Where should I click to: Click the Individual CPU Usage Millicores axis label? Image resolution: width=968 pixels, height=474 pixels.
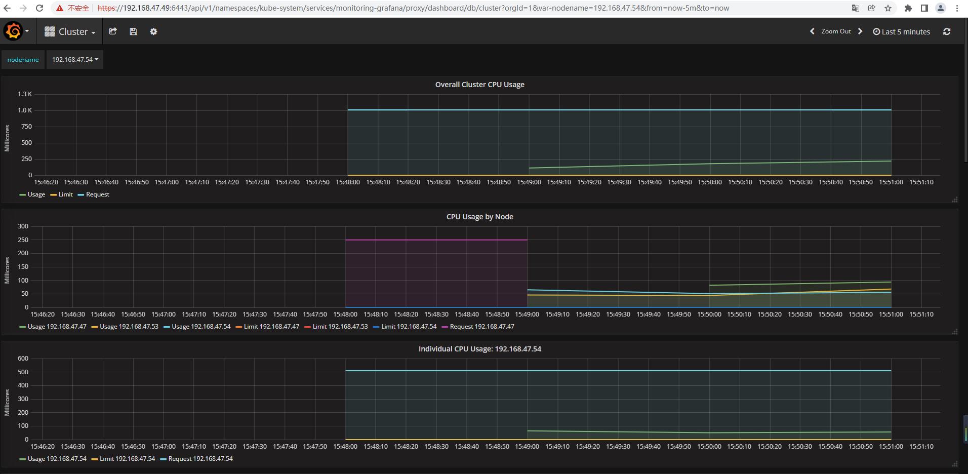[x=7, y=403]
